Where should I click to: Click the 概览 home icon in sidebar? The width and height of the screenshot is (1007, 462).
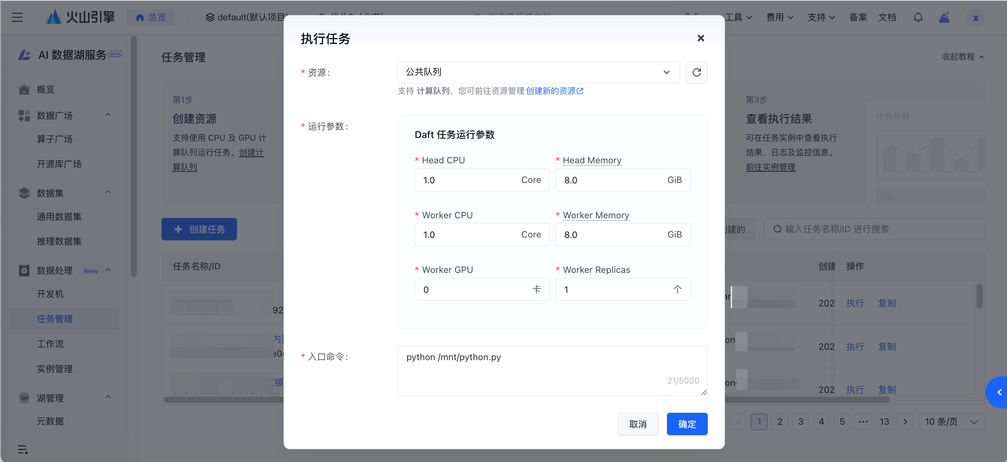pyautogui.click(x=24, y=90)
